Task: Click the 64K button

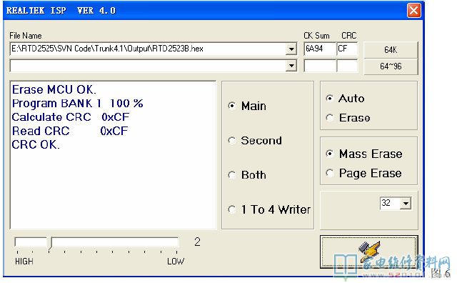Action: tap(391, 50)
